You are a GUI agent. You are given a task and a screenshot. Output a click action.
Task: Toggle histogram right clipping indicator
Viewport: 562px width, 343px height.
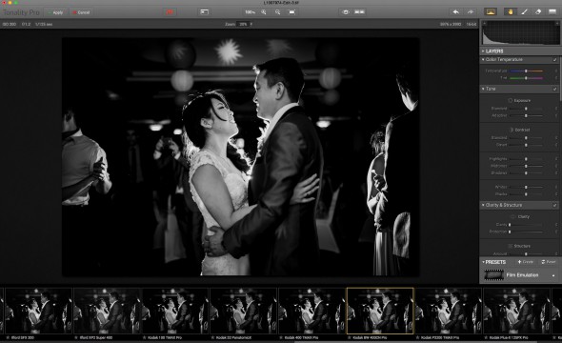tap(557, 23)
